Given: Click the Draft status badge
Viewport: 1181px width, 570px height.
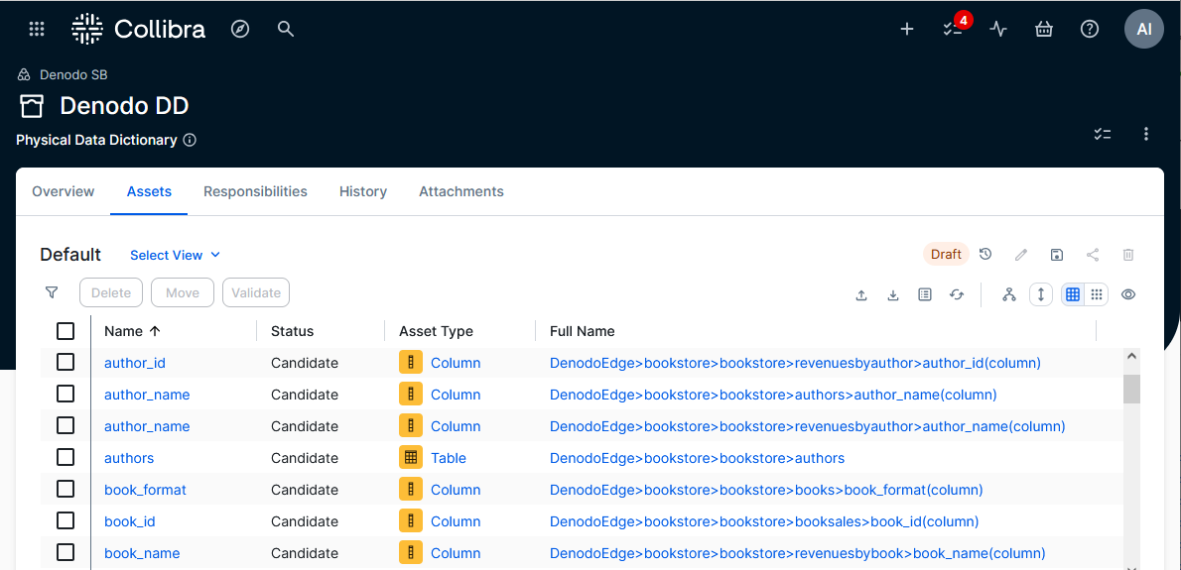Looking at the screenshot, I should point(946,254).
